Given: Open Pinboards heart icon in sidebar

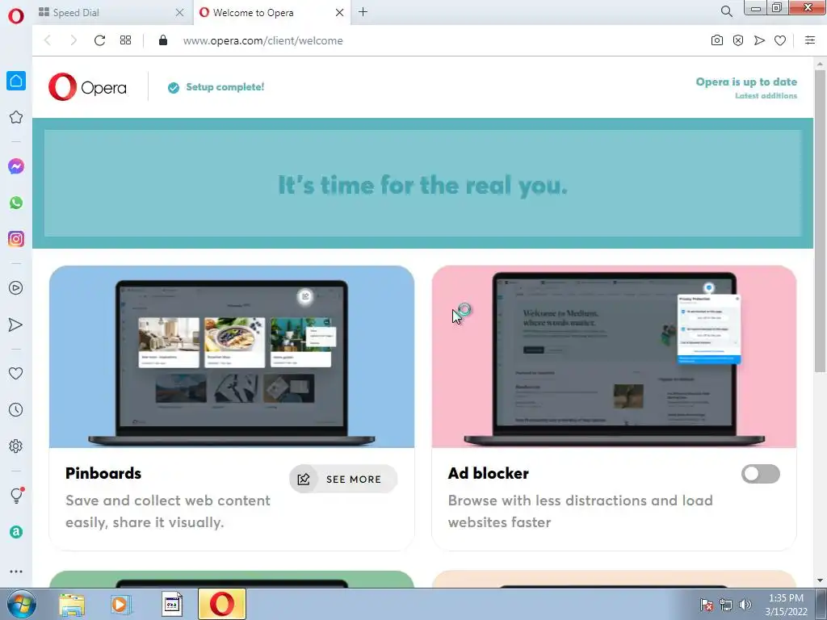Looking at the screenshot, I should pyautogui.click(x=16, y=373).
